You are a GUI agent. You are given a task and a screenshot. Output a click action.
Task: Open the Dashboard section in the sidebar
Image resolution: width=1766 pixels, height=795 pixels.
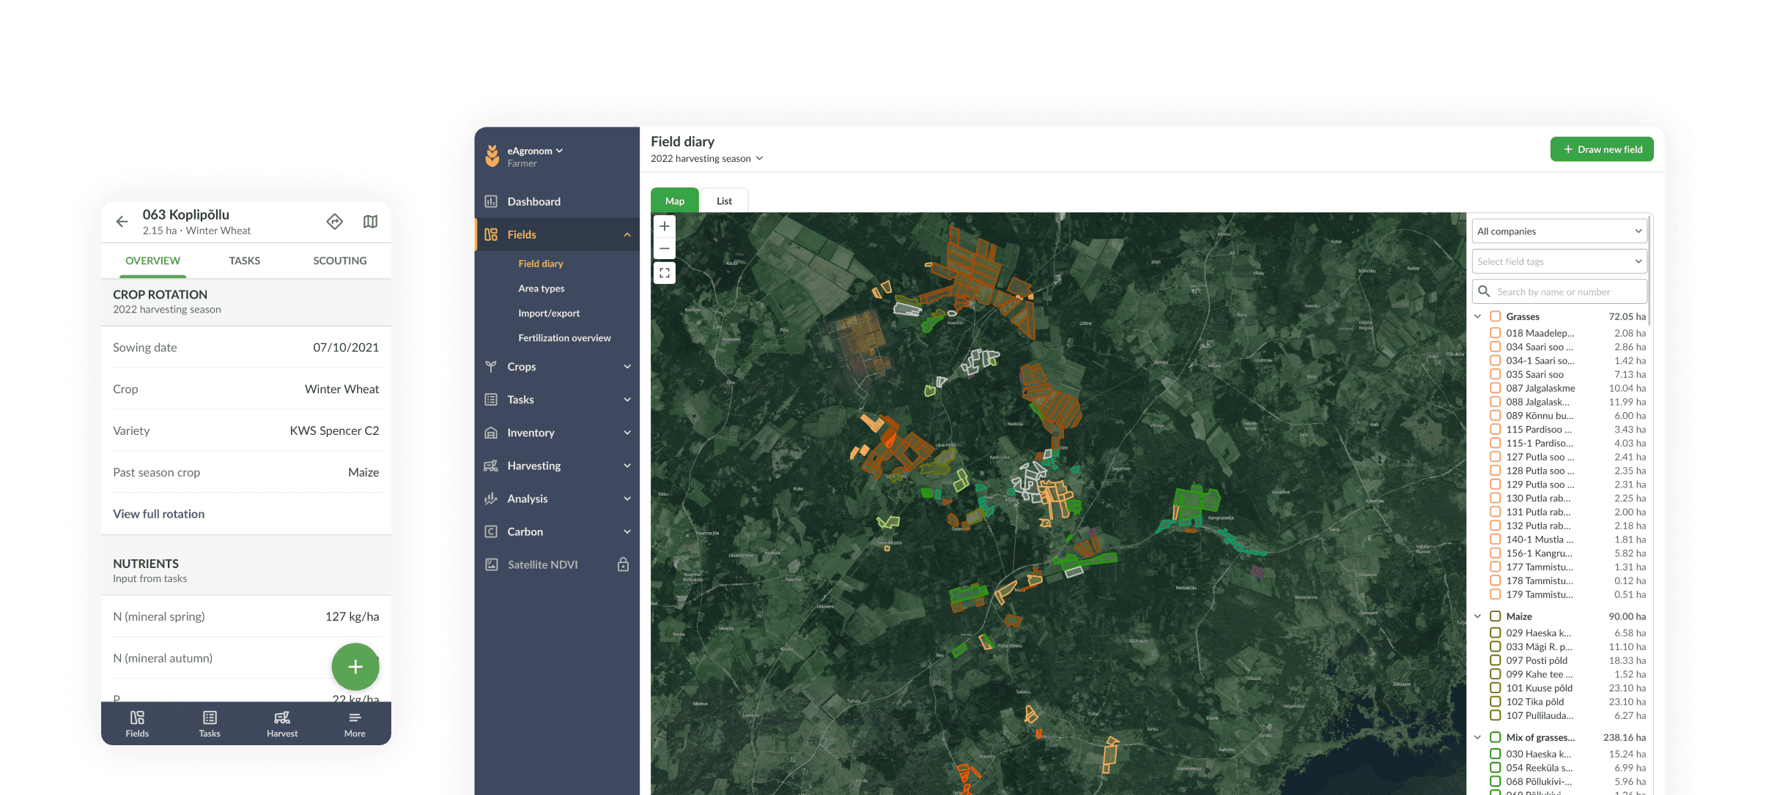pos(533,201)
